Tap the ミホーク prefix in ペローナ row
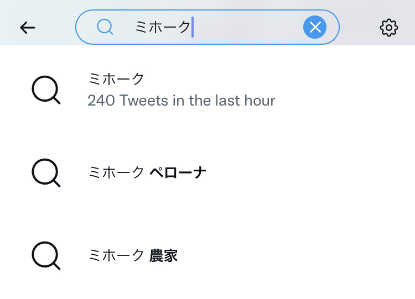The height and width of the screenshot is (299, 415). pos(116,173)
